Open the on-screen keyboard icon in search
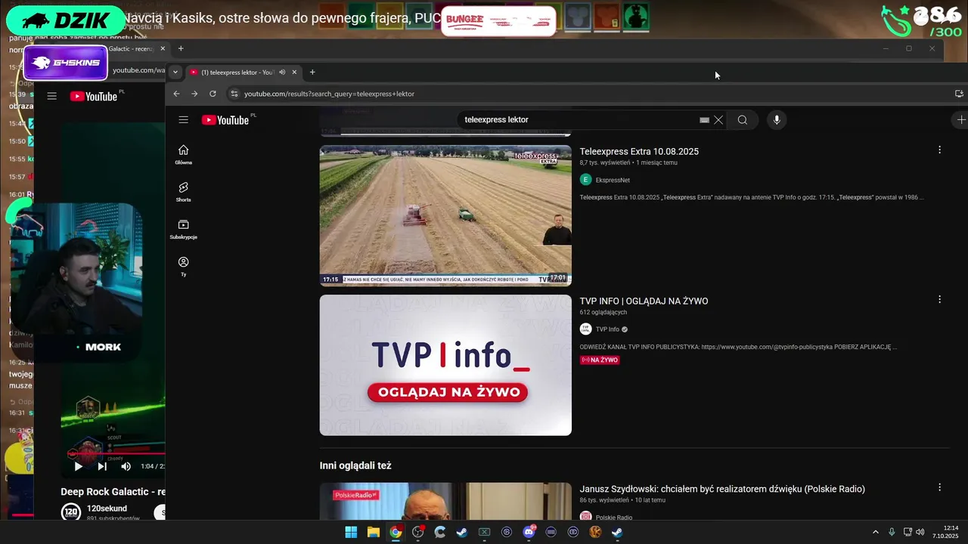This screenshot has height=544, width=968. [x=704, y=119]
